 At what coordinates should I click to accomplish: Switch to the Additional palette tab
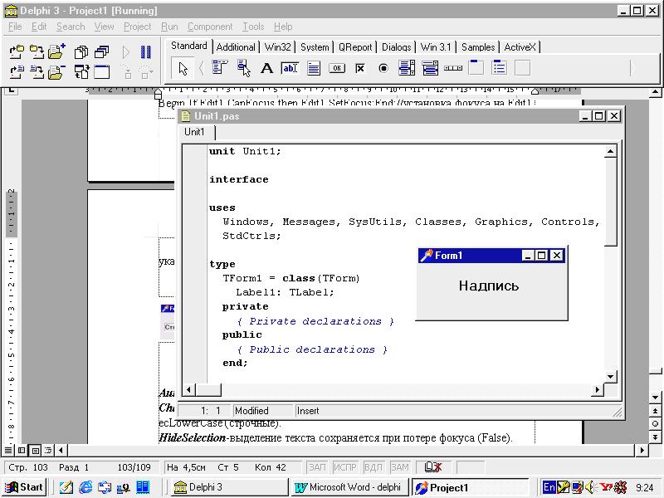tap(236, 47)
